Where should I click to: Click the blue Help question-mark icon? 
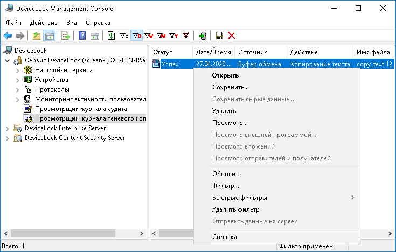pyautogui.click(x=82, y=36)
